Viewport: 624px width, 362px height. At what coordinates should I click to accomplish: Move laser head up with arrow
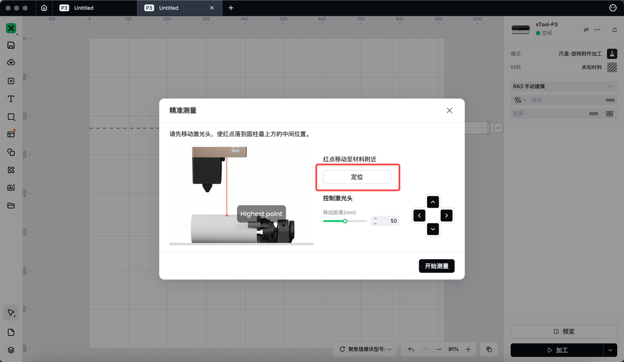(x=433, y=202)
